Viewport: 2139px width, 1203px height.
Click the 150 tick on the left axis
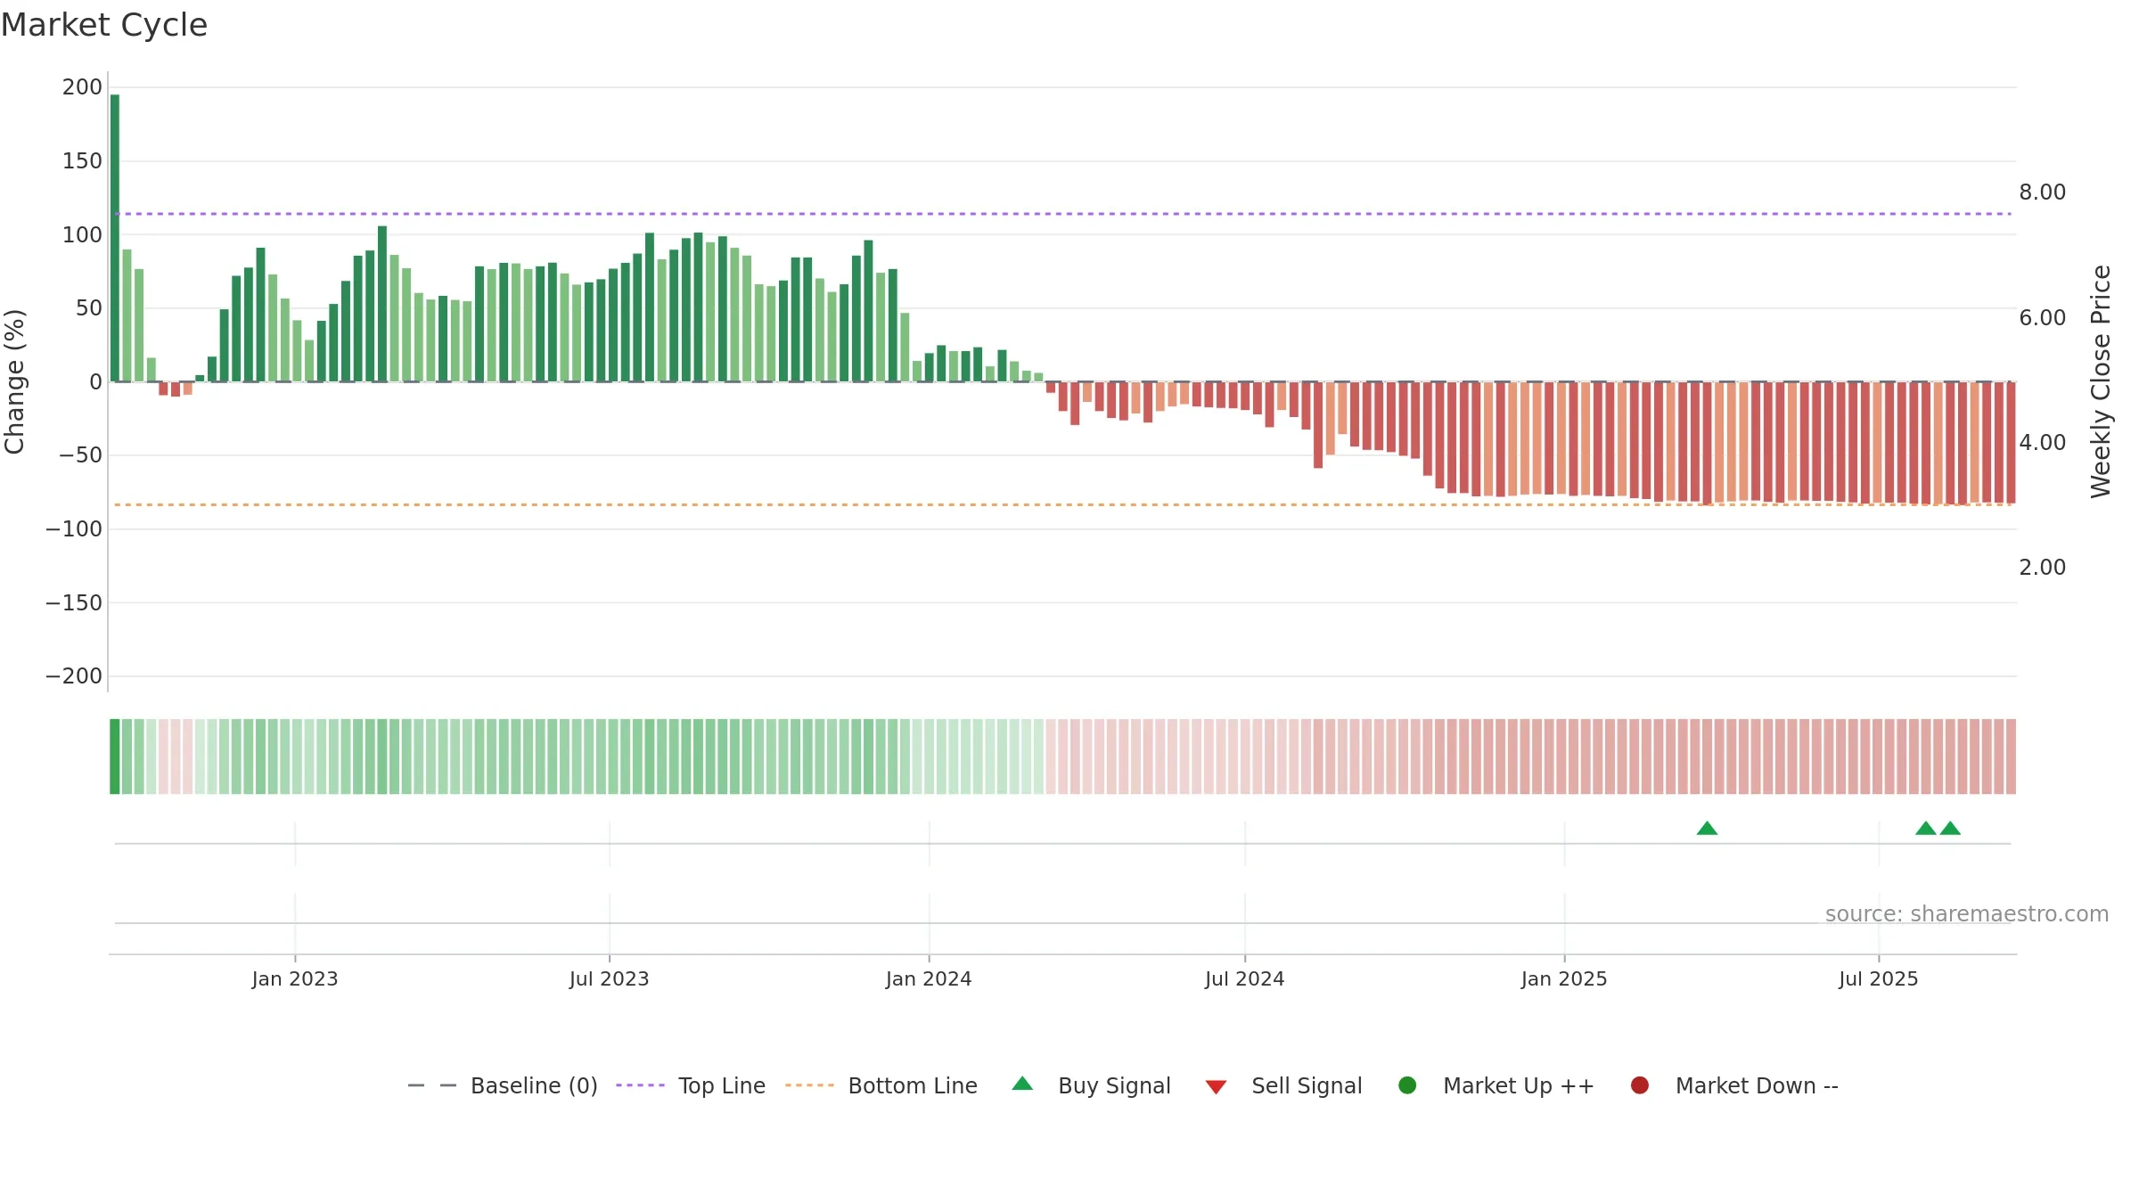82,161
